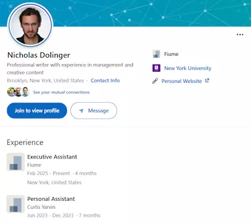Click the Fiume company logo in the header
Image resolution: width=251 pixels, height=223 pixels.
(156, 54)
